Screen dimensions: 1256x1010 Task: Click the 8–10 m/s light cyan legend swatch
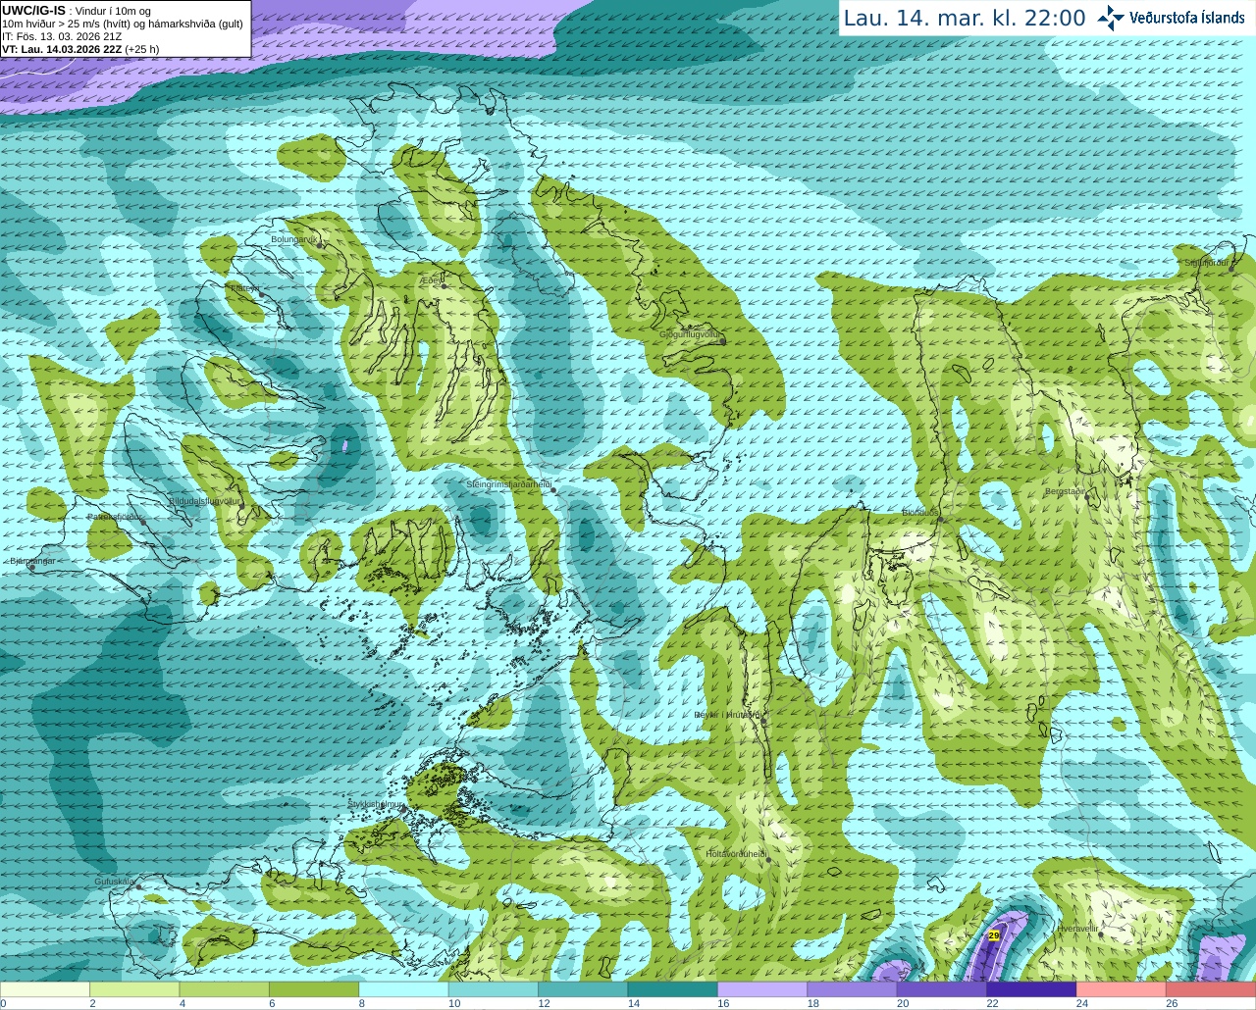click(x=403, y=989)
